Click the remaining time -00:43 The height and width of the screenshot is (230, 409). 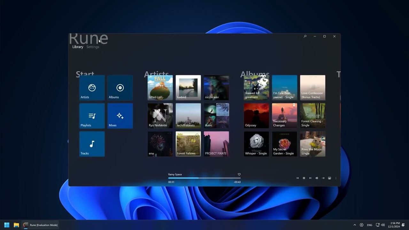pyautogui.click(x=237, y=182)
